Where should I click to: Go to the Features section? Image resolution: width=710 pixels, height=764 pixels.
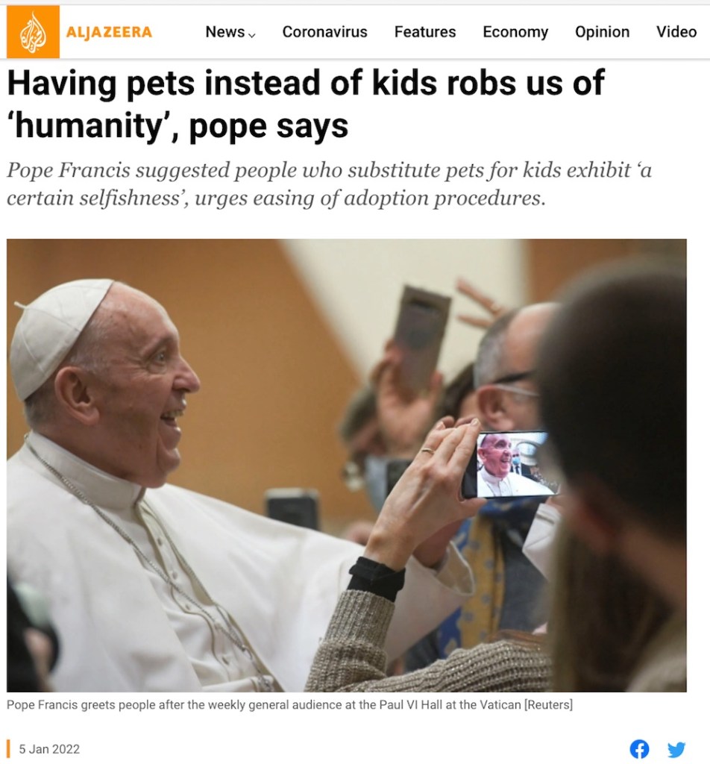pyautogui.click(x=425, y=31)
